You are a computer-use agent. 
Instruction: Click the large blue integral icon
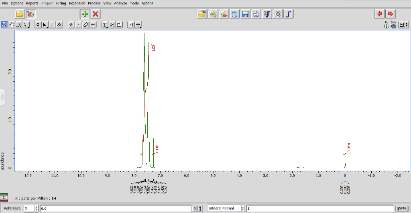click(x=289, y=14)
